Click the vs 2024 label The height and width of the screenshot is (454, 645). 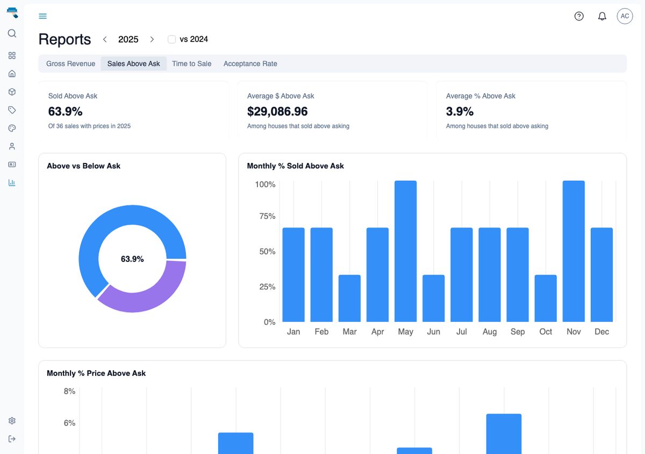pyautogui.click(x=194, y=39)
